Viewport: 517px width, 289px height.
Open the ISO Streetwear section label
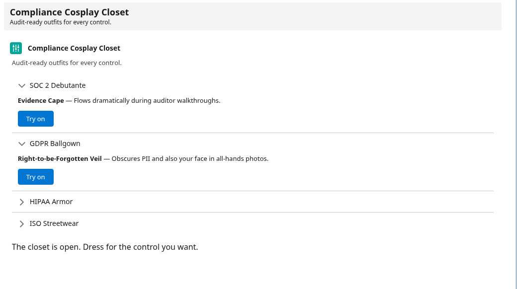tap(54, 223)
